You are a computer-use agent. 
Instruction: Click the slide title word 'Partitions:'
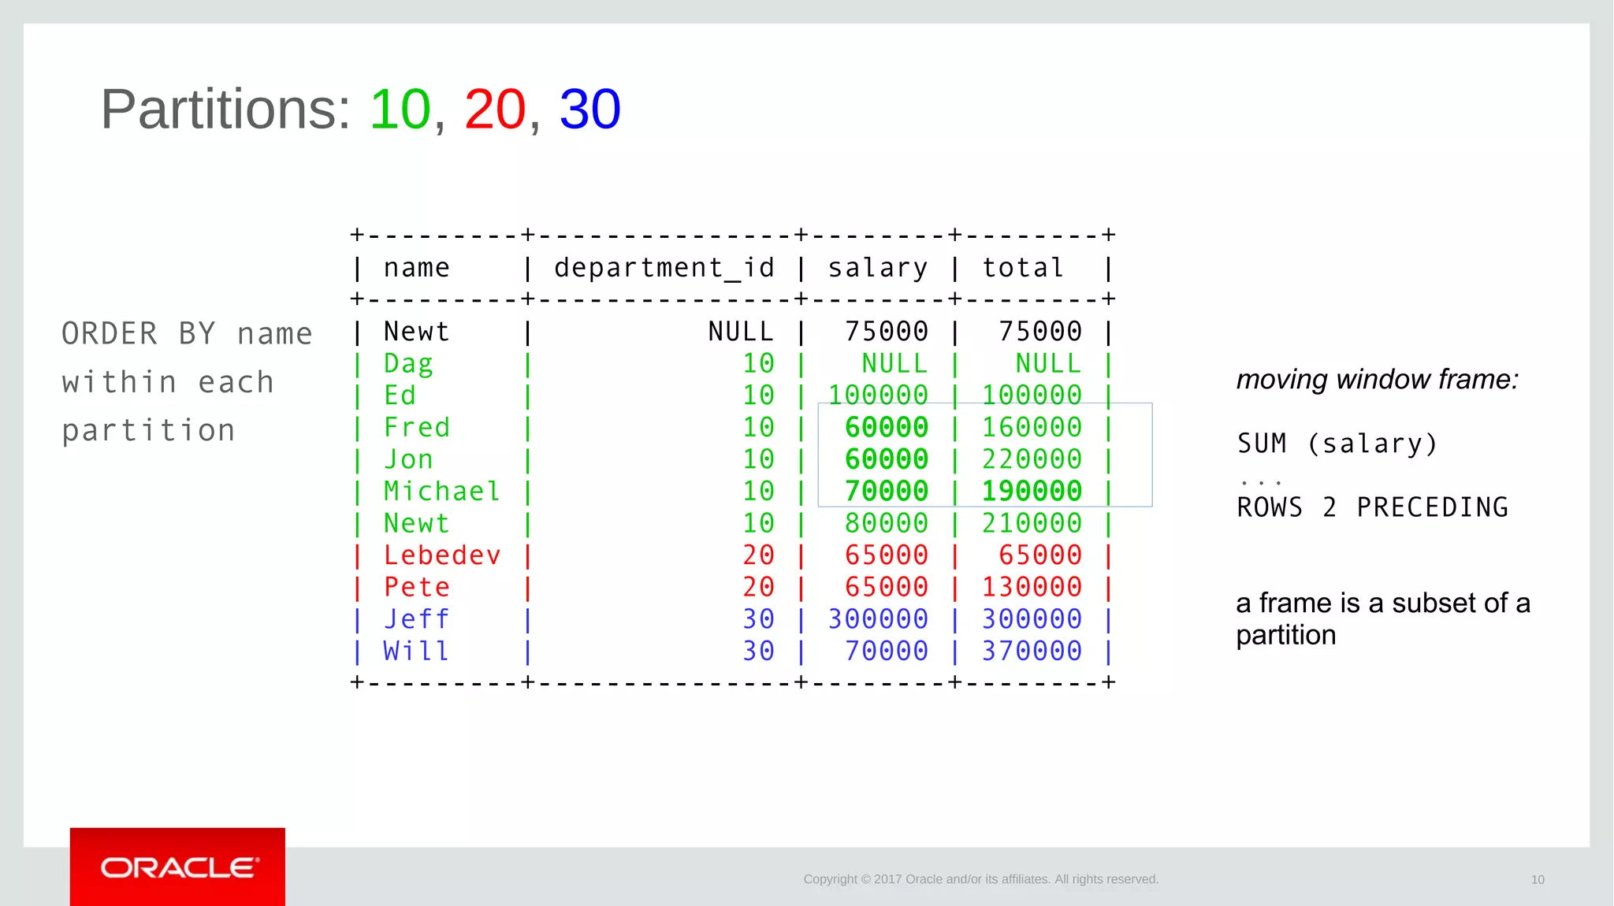226,110
